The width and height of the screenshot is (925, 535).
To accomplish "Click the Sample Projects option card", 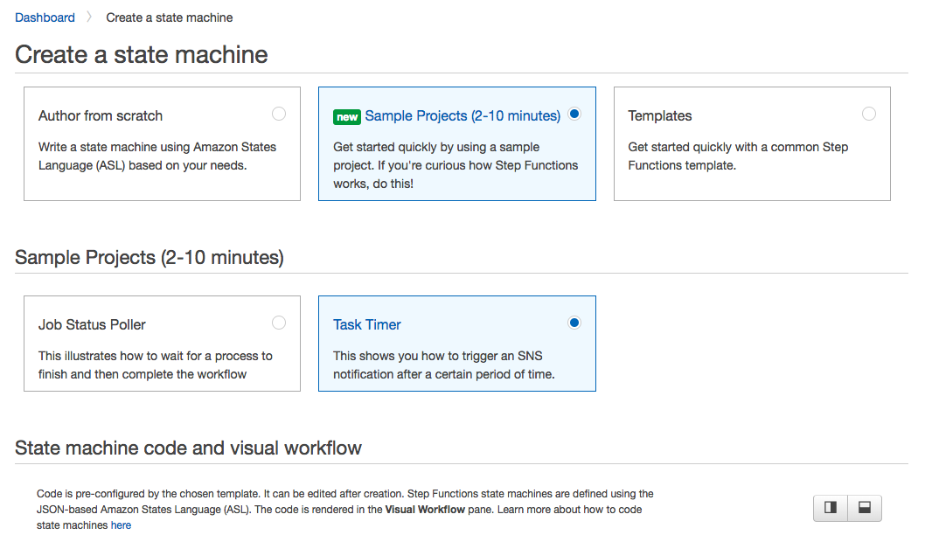I will pyautogui.click(x=456, y=143).
